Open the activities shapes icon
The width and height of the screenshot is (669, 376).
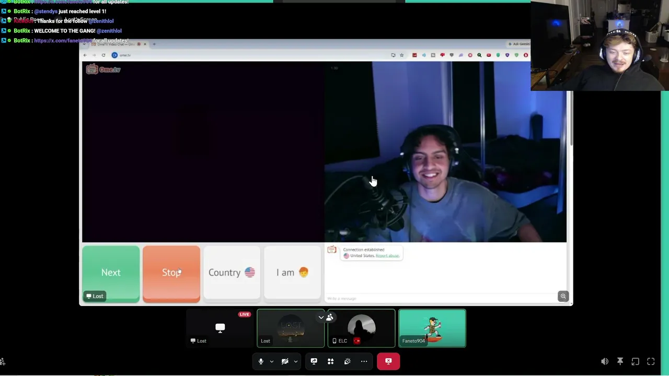click(330, 361)
